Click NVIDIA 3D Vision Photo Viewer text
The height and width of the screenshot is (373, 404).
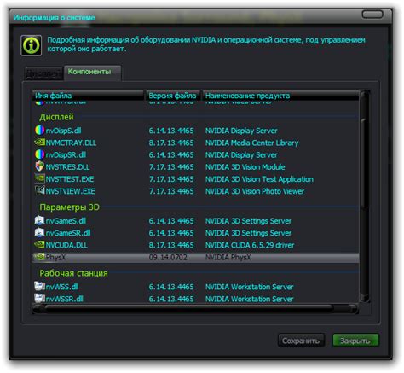coord(255,191)
